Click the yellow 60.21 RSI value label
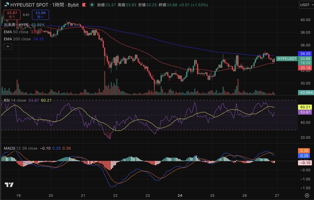This screenshot has height=200, width=314. pos(305,107)
